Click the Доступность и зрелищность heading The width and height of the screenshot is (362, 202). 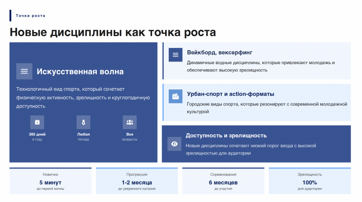(226, 135)
